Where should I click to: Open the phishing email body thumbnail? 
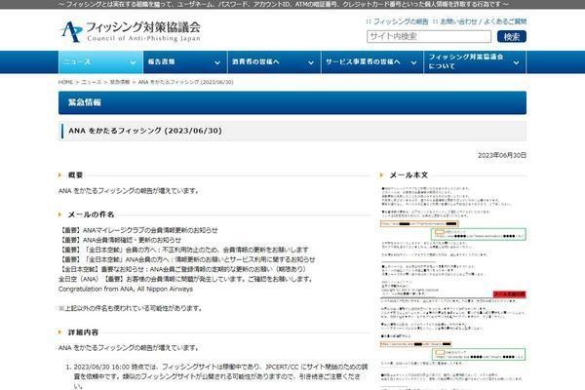453,287
